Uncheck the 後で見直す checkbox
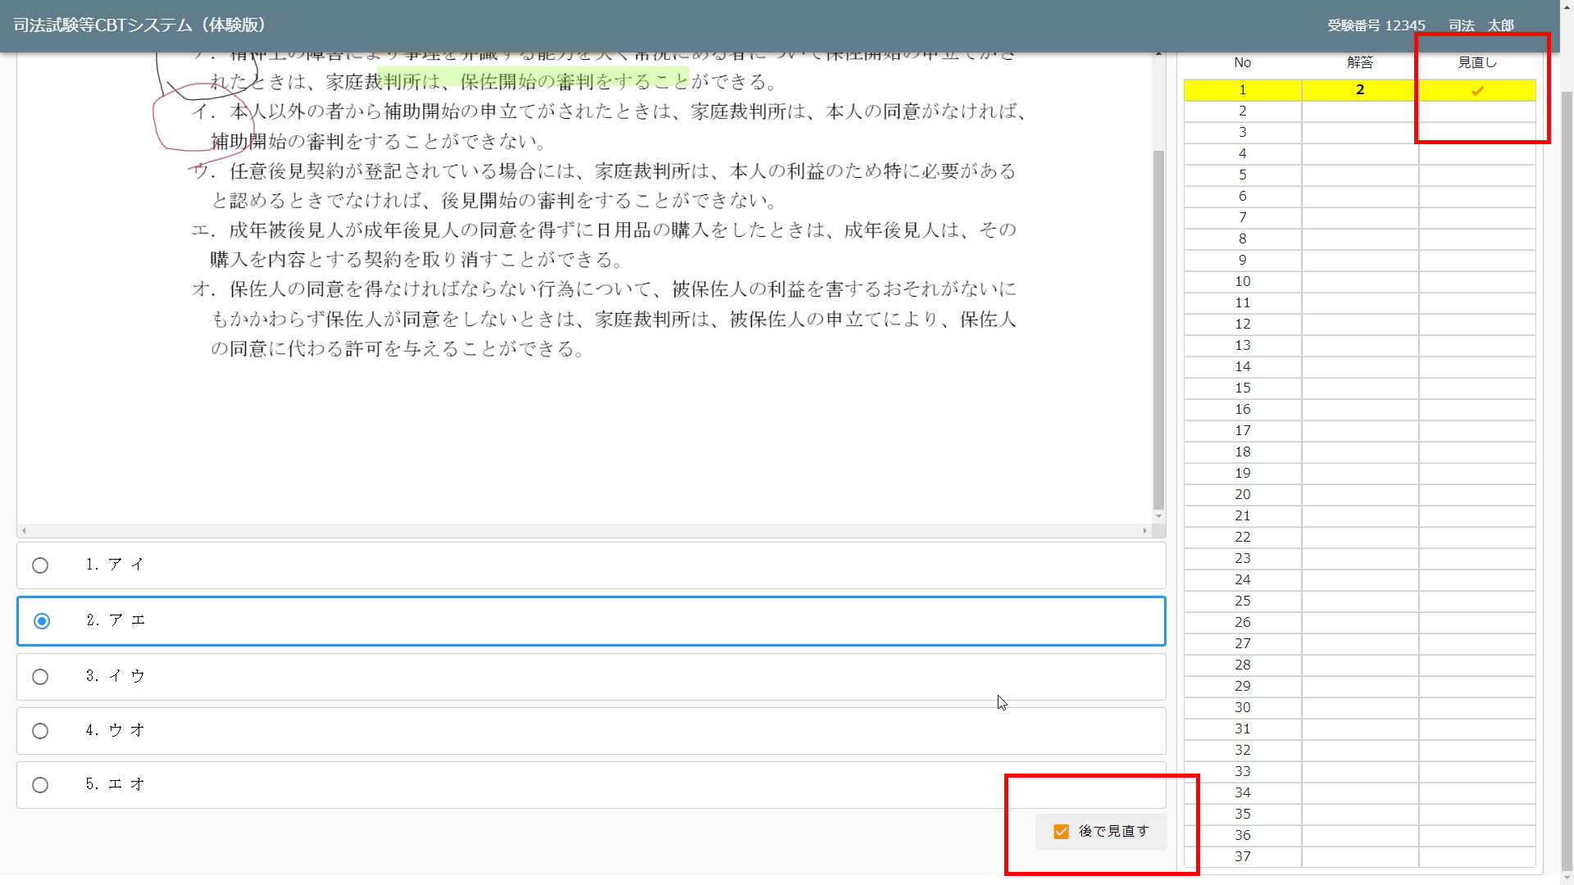 1062,832
